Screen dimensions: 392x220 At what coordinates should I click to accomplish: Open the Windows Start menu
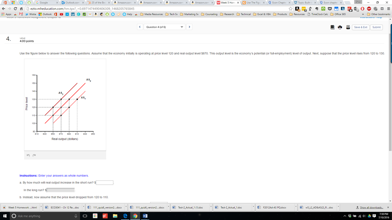[4, 216]
